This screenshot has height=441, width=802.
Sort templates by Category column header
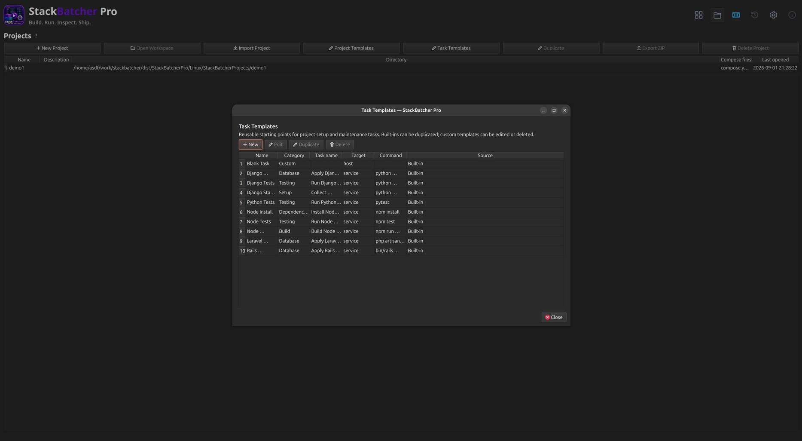click(294, 155)
